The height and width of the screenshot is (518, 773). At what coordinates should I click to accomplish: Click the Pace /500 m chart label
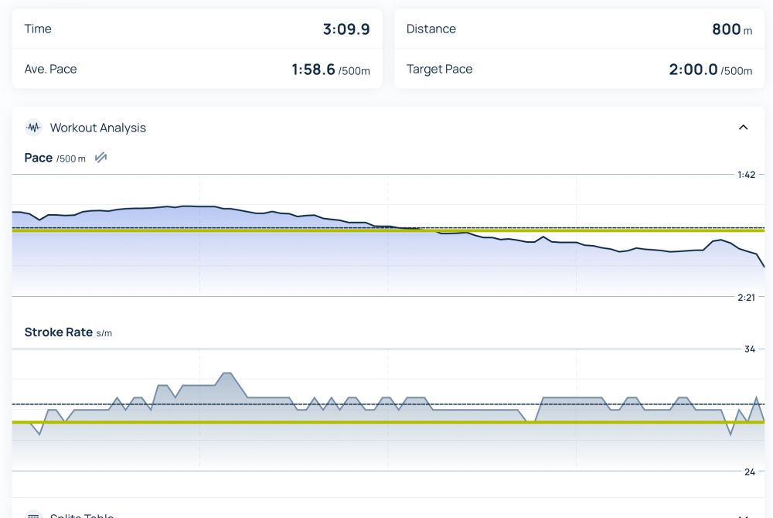click(55, 158)
